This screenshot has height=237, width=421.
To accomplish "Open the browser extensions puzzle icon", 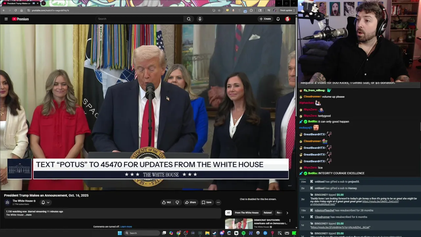I will coord(251,10).
